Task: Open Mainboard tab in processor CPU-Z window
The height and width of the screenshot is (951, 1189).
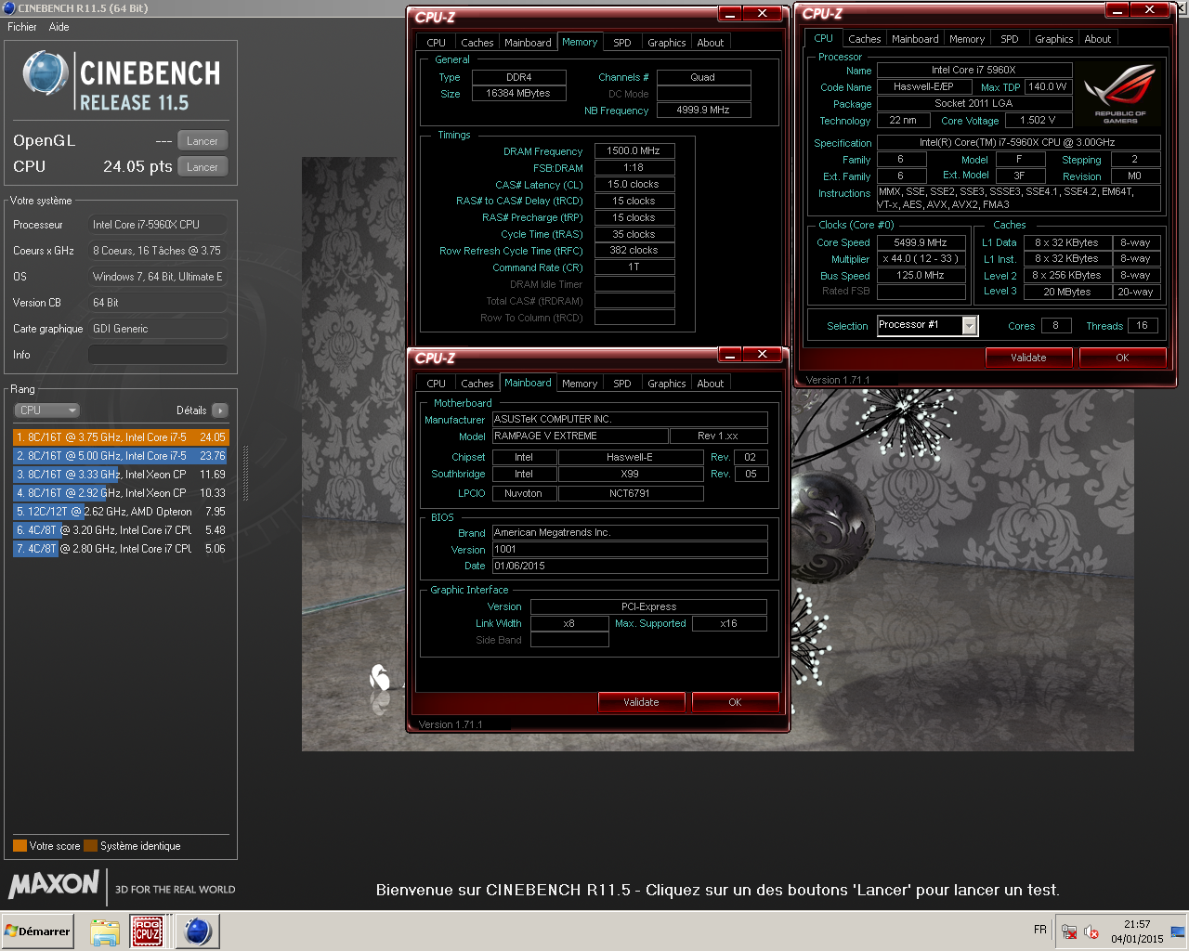Action: (x=915, y=39)
